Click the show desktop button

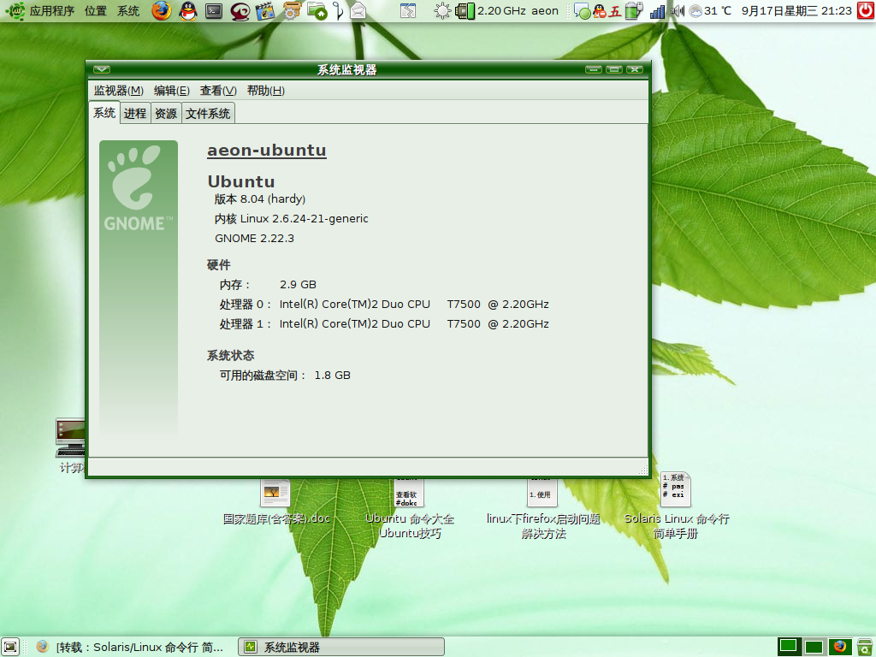[x=10, y=647]
